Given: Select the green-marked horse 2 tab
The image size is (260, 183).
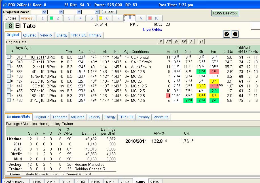Looking at the screenshot, I should (55, 18).
